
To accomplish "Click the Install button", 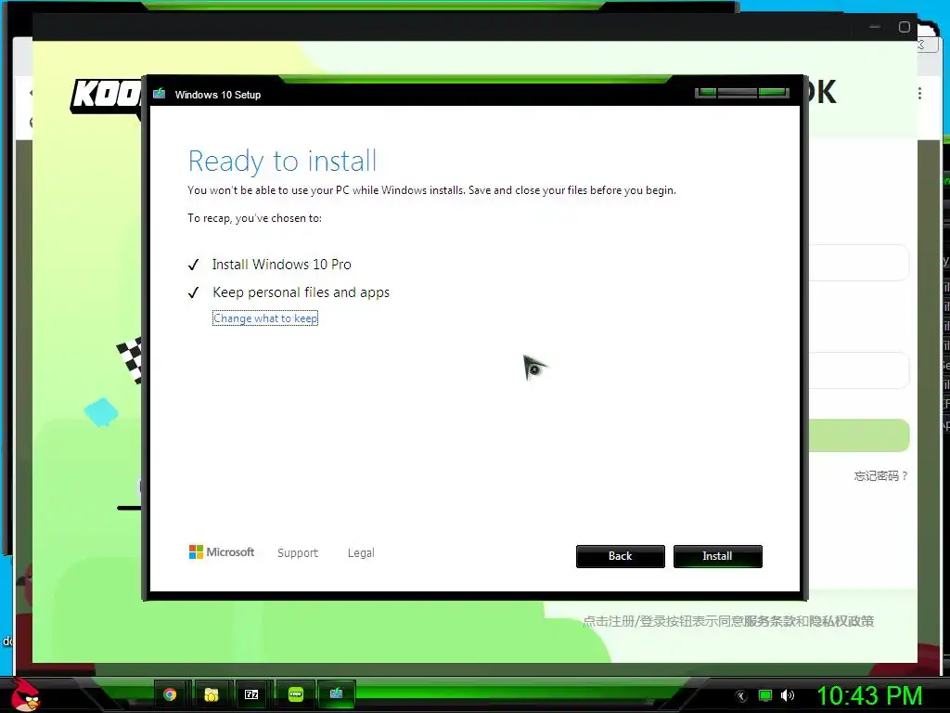I will pyautogui.click(x=717, y=556).
